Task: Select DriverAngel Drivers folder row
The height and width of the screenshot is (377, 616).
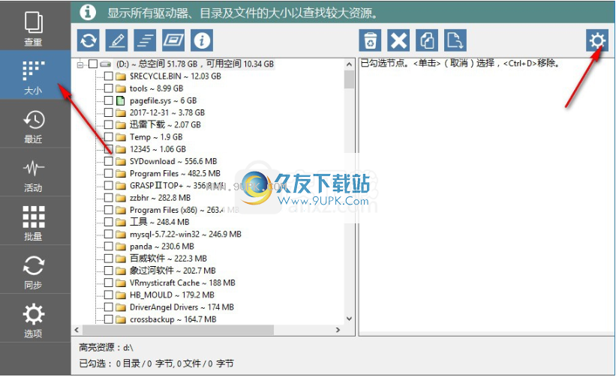Action: coord(182,307)
